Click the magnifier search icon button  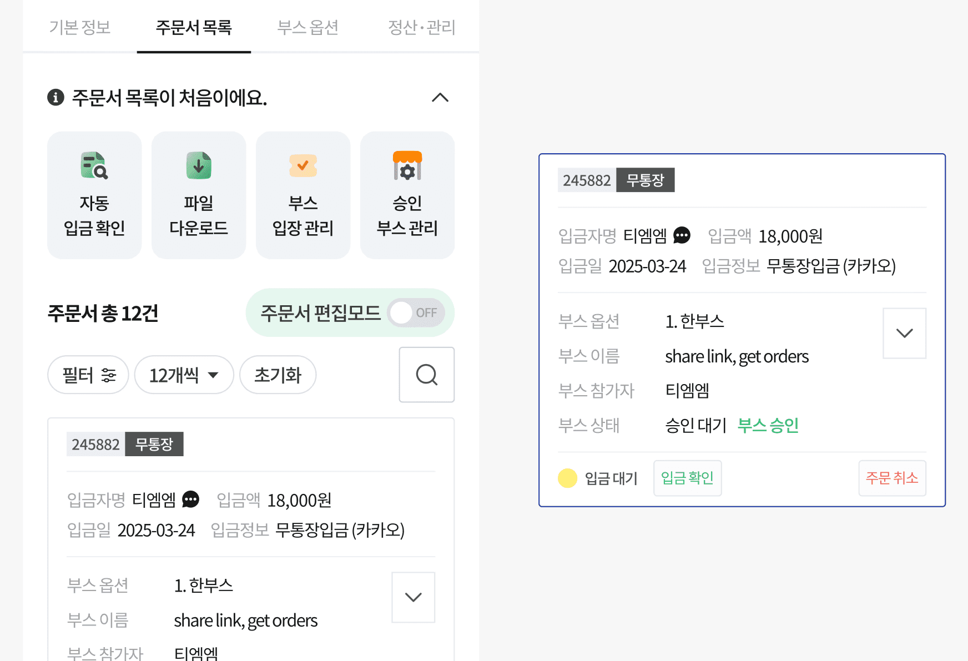(x=426, y=375)
